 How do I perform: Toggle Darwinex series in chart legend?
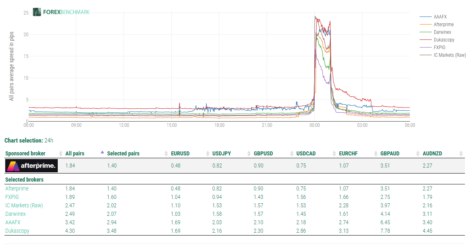click(435, 32)
